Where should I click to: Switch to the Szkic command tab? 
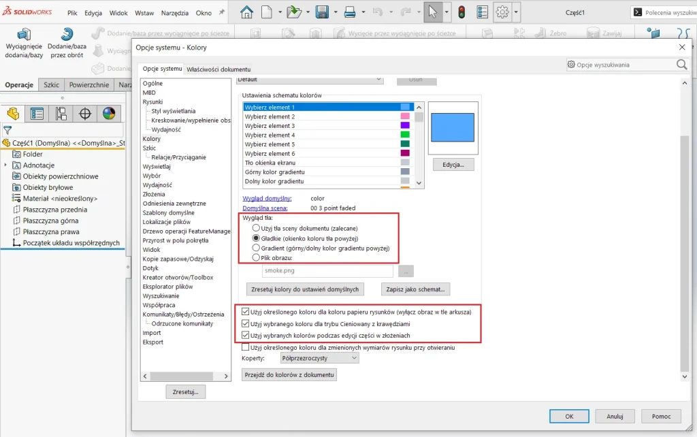pos(51,84)
